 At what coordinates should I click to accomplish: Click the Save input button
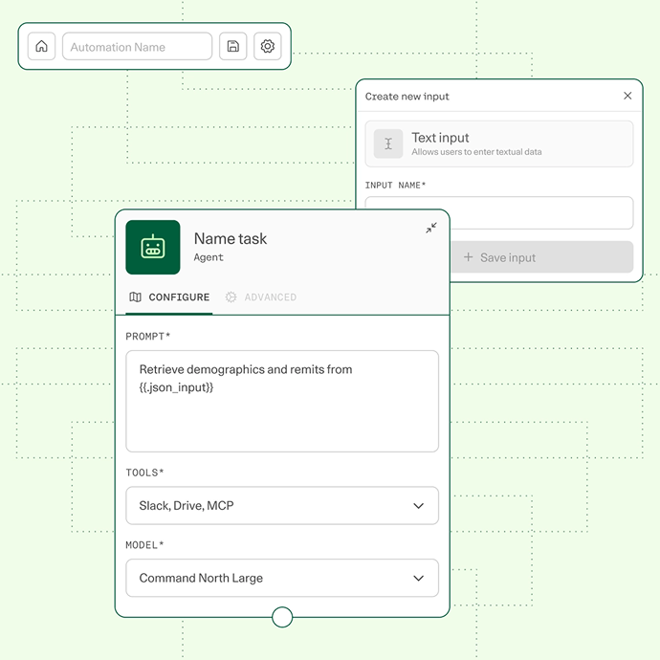pos(541,257)
